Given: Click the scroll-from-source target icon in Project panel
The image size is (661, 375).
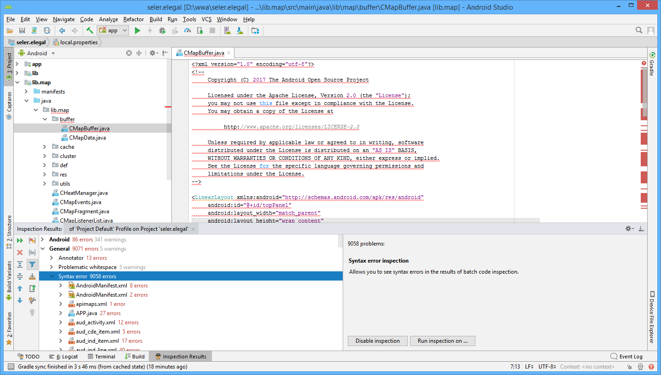Looking at the screenshot, I should click(129, 53).
